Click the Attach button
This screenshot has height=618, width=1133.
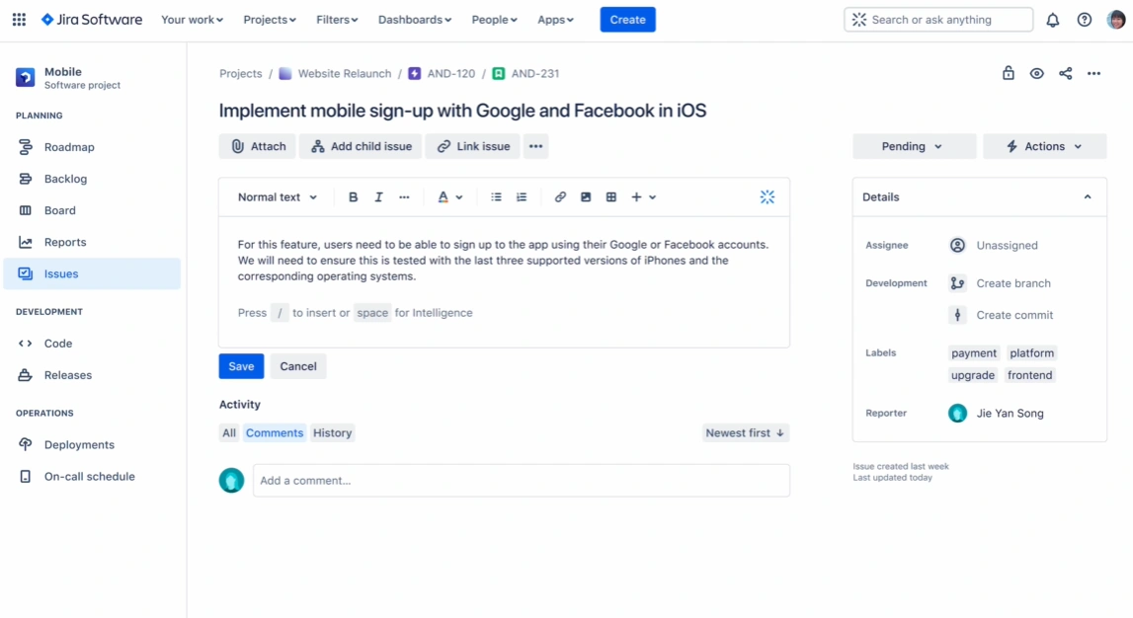pyautogui.click(x=258, y=146)
